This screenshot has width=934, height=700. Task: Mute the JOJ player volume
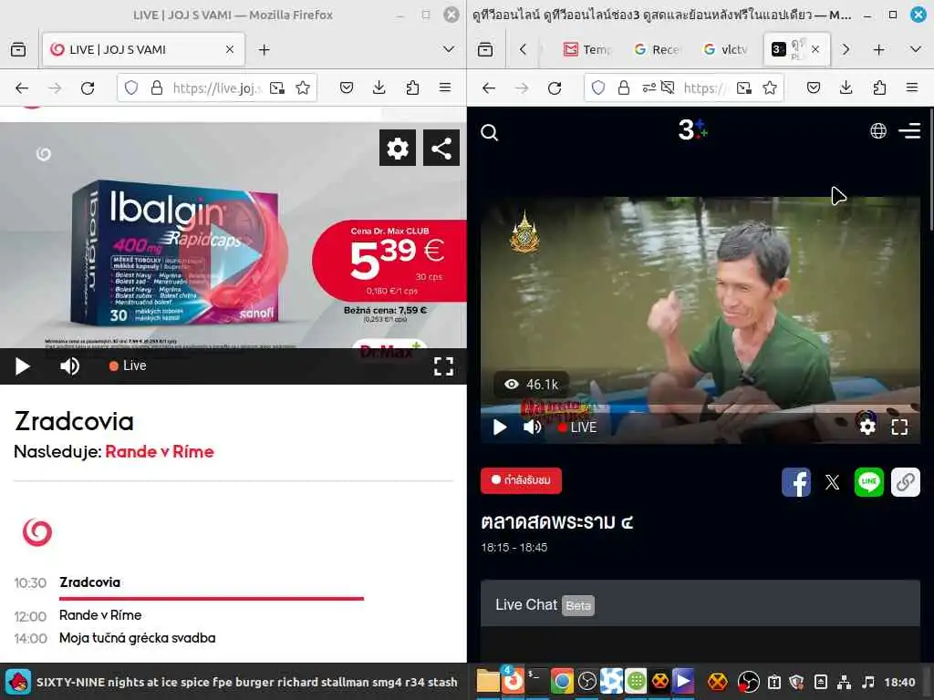point(69,366)
